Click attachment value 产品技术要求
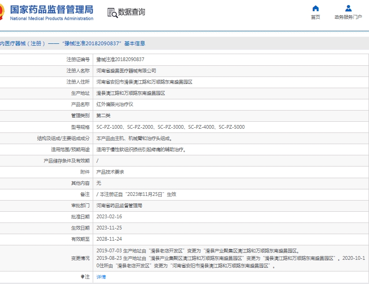The width and height of the screenshot is (369, 285). pyautogui.click(x=110, y=172)
